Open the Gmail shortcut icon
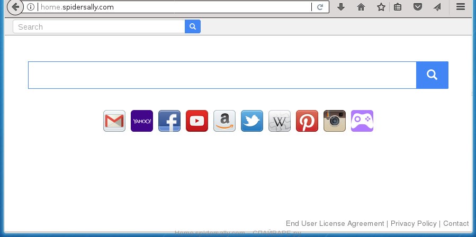The height and width of the screenshot is (237, 476). coord(114,121)
